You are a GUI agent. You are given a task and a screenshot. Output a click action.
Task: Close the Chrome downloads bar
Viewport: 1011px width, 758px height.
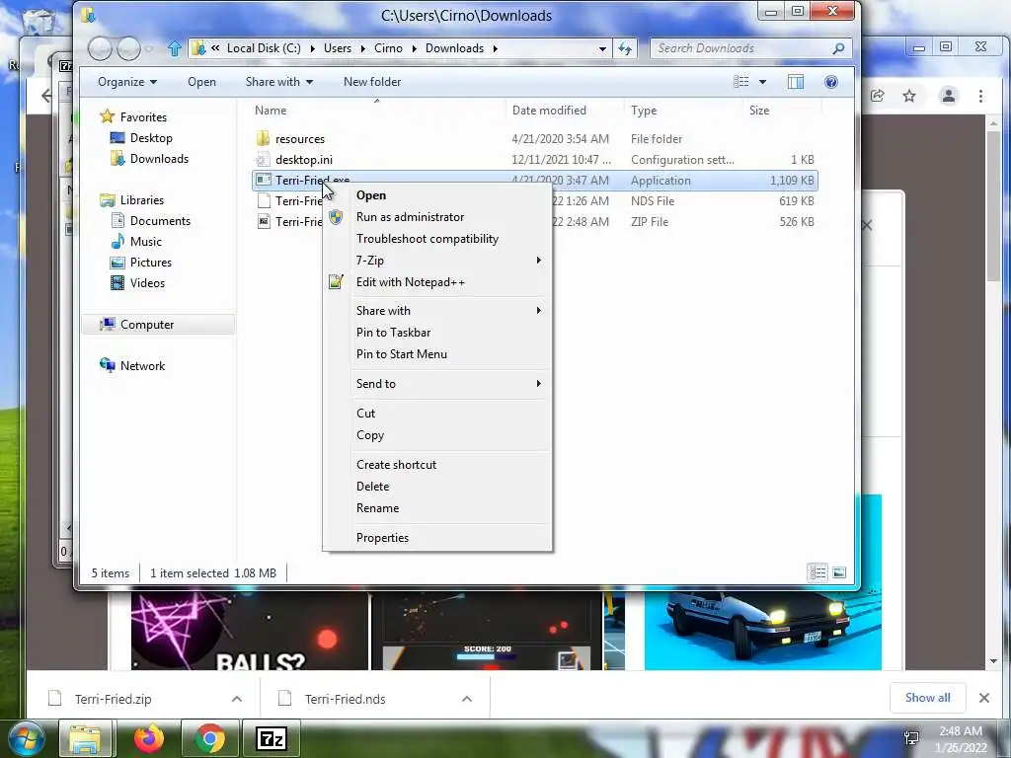click(984, 698)
